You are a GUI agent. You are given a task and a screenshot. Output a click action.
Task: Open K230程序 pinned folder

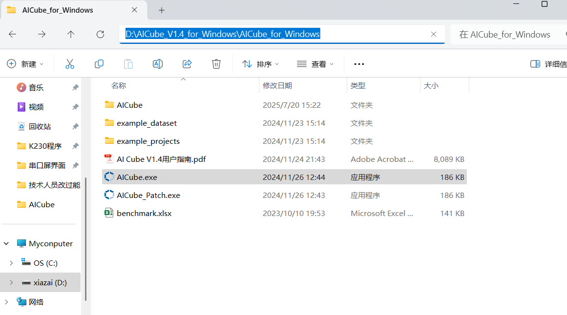[x=45, y=146]
